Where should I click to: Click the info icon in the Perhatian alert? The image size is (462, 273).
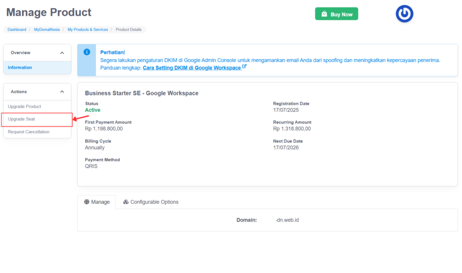pyautogui.click(x=86, y=52)
